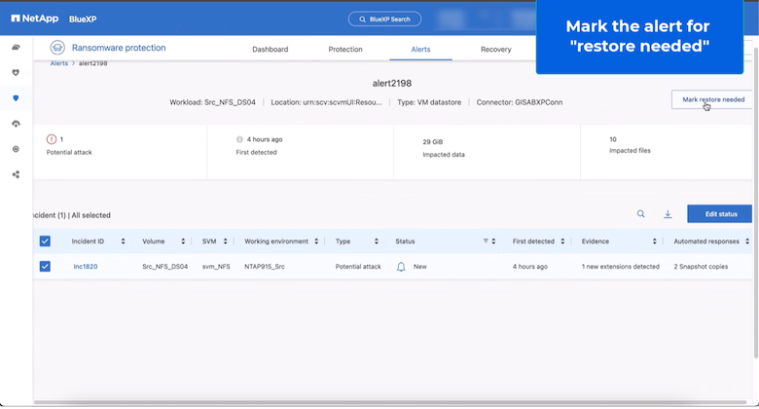Click the BlueXP Search field

pyautogui.click(x=385, y=19)
